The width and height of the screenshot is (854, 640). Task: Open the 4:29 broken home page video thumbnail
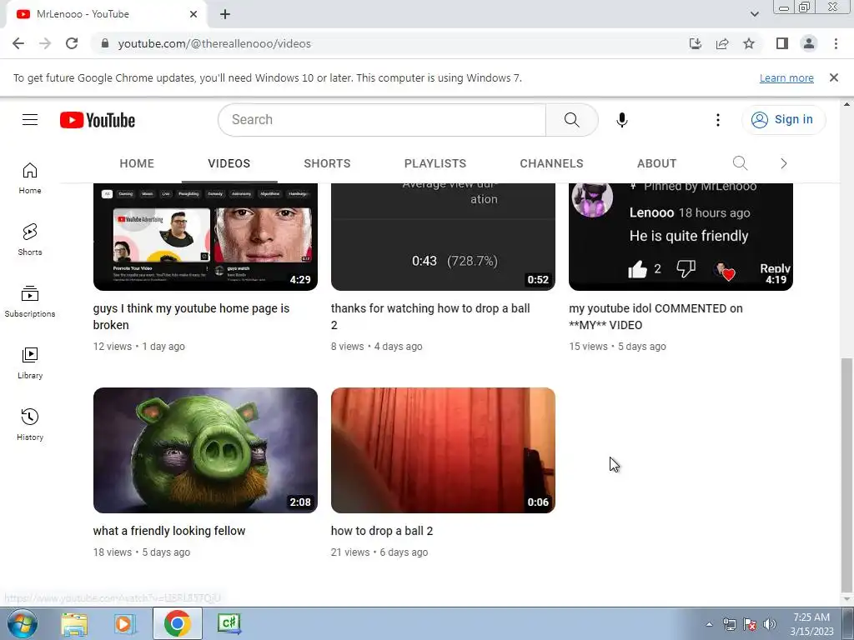pyautogui.click(x=205, y=237)
